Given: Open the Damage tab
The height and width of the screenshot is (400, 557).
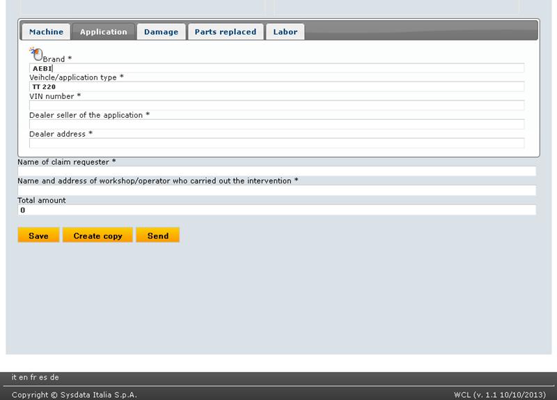Looking at the screenshot, I should 162,31.
